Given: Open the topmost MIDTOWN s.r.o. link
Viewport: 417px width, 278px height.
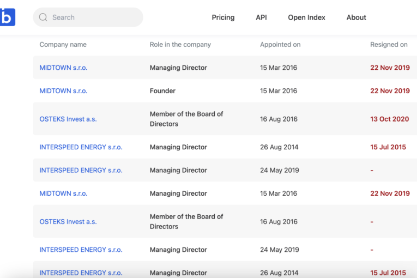Looking at the screenshot, I should [63, 68].
